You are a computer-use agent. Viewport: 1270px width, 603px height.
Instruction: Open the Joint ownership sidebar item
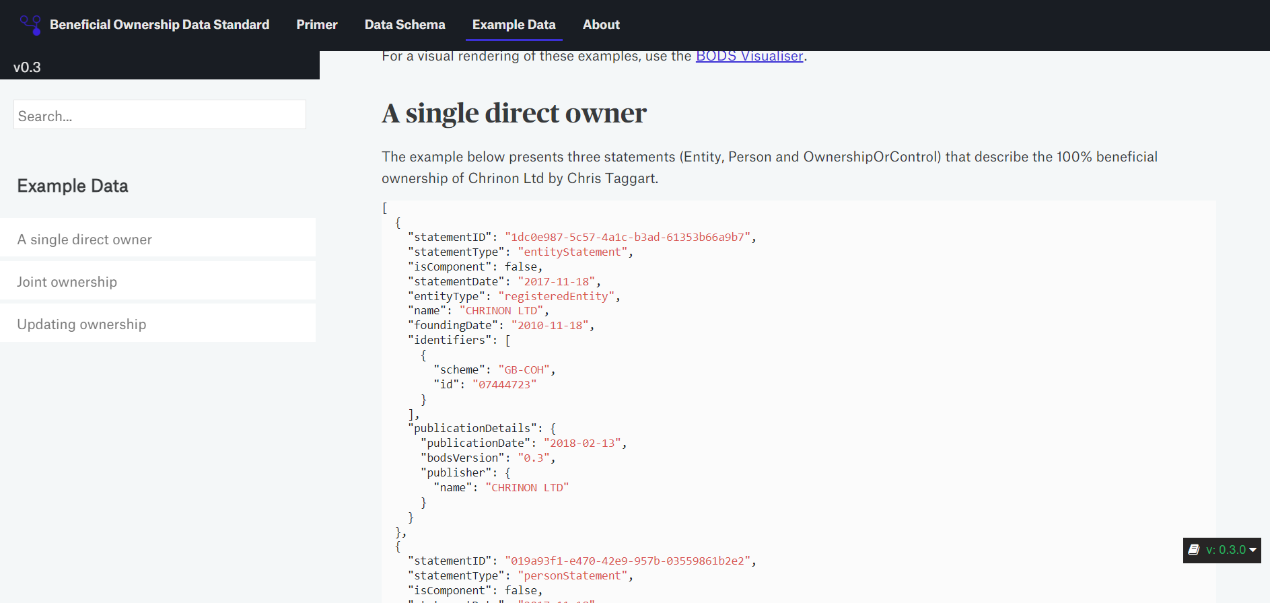pyautogui.click(x=67, y=282)
